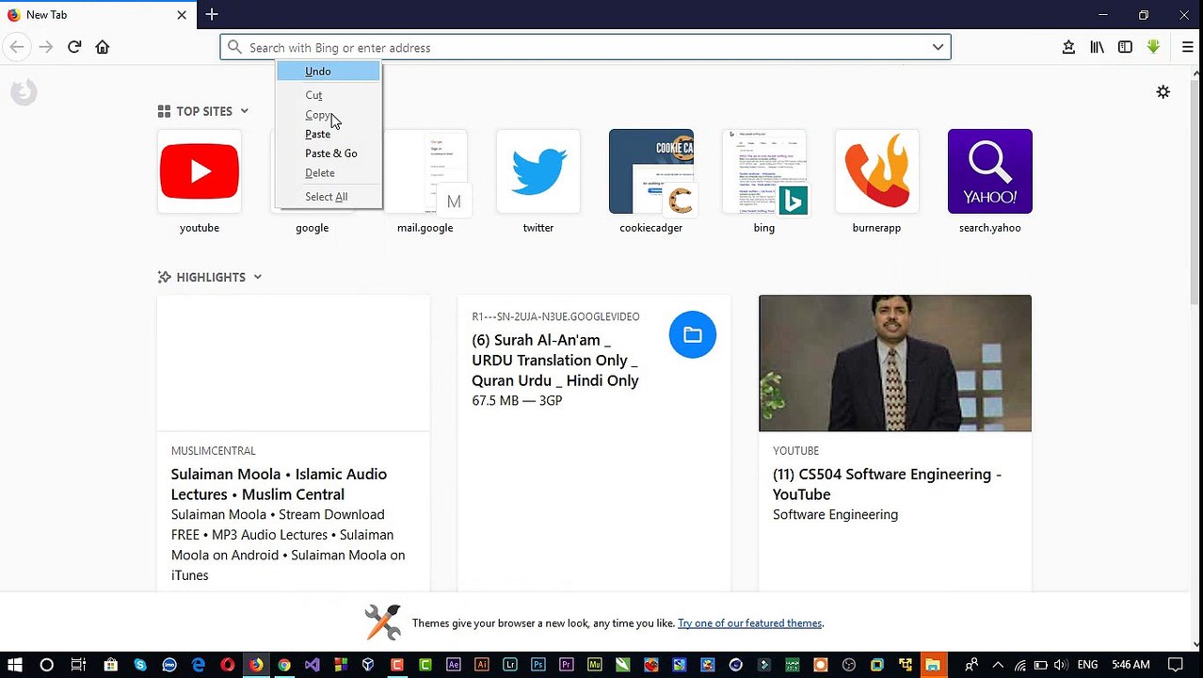The width and height of the screenshot is (1203, 678).
Task: Open CS504 Software Engineering YouTube highlight
Action: (895, 443)
